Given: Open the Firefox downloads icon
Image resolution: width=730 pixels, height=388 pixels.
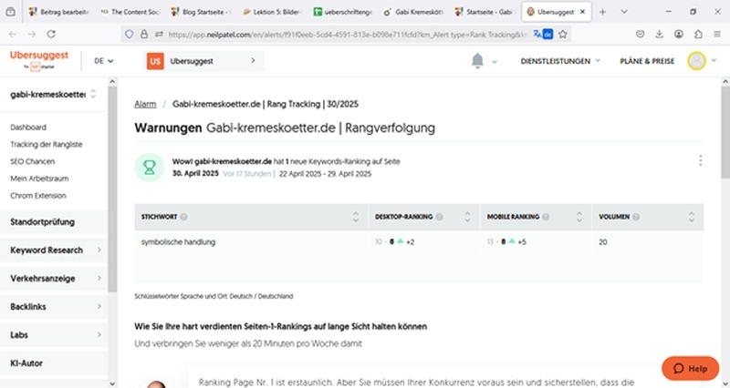Looking at the screenshot, I should pyautogui.click(x=659, y=35).
